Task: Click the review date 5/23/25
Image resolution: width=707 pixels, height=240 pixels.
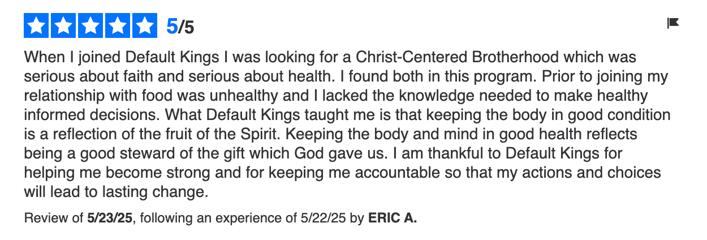Action: point(110,218)
